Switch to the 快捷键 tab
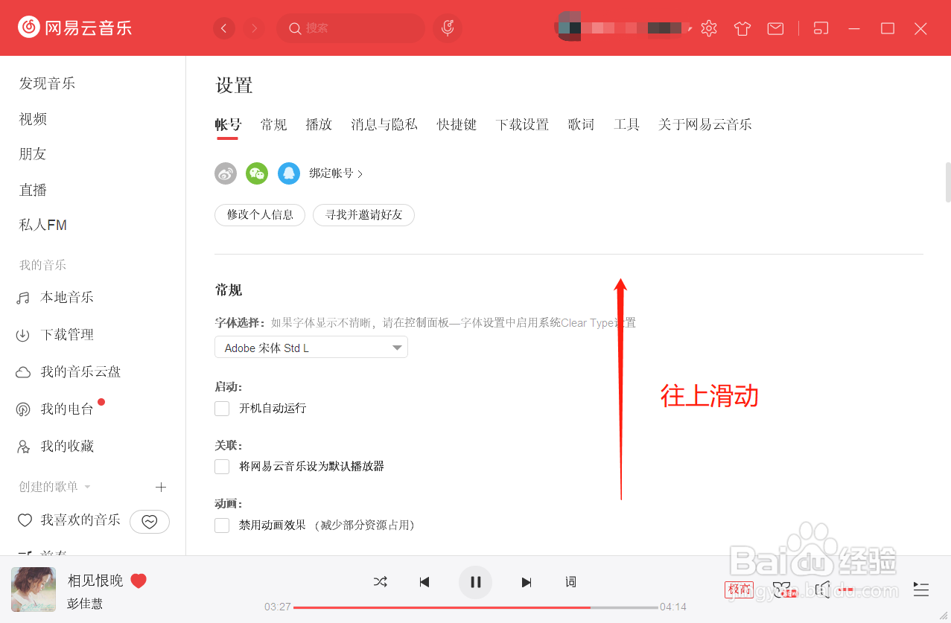Viewport: 951px width, 623px height. (x=457, y=125)
